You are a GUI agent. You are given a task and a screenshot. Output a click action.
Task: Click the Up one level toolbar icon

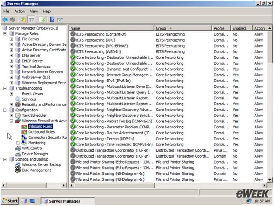pos(23,20)
